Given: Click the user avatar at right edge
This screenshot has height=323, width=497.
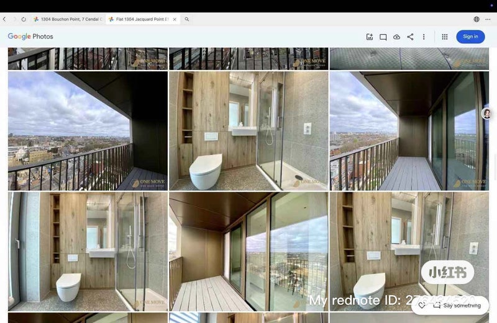Looking at the screenshot, I should click(487, 113).
